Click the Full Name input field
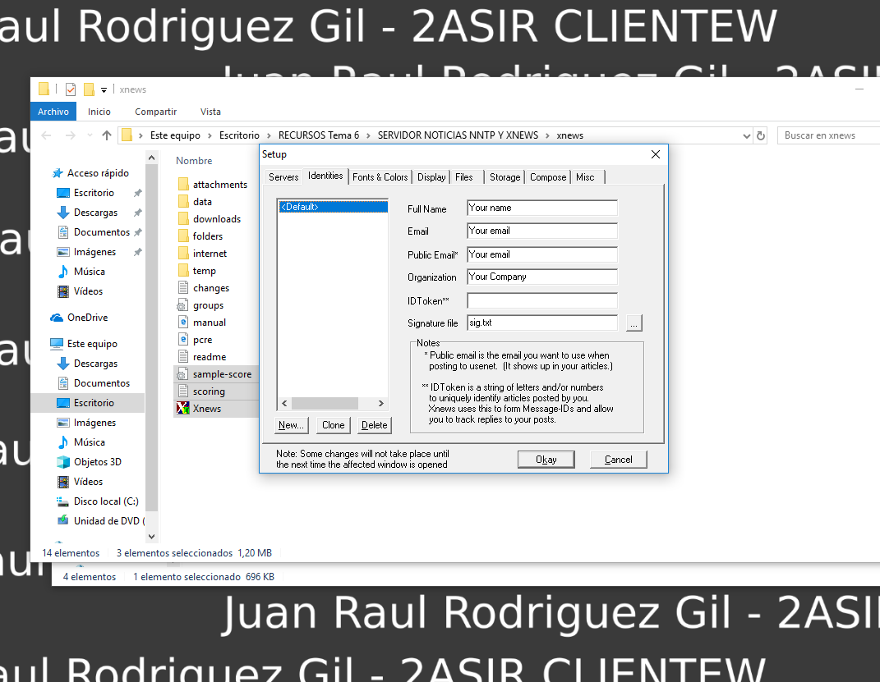 (x=542, y=208)
